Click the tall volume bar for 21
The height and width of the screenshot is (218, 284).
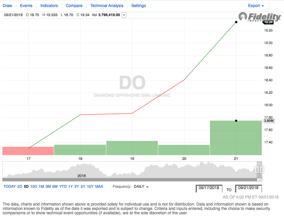coord(236,138)
